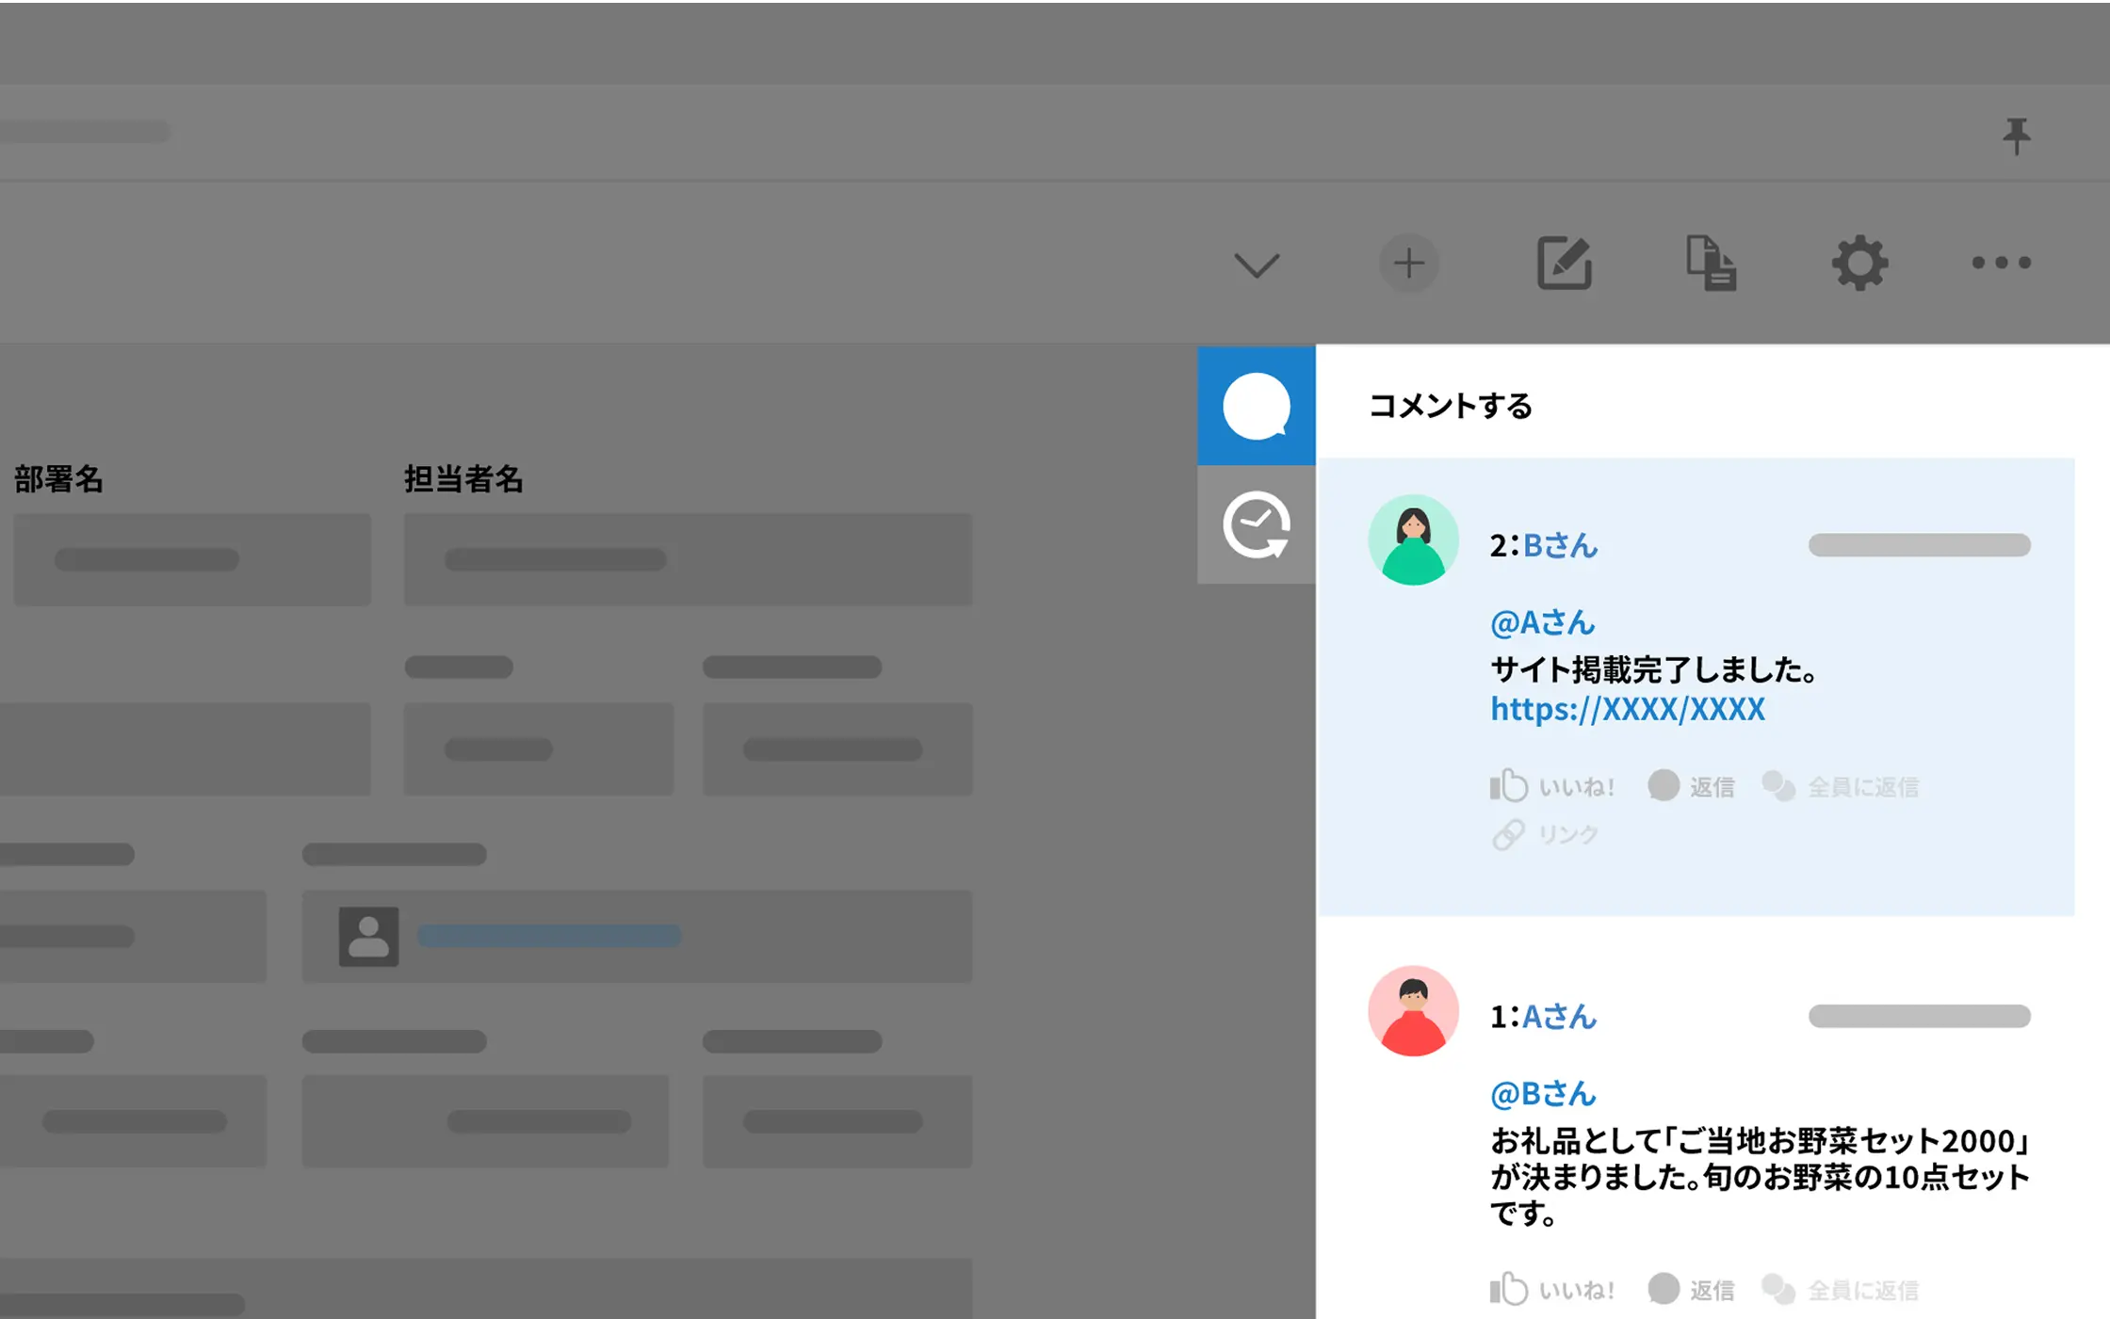The image size is (2110, 1319).
Task: Open the three-dot more options menu
Action: coord(2002,264)
